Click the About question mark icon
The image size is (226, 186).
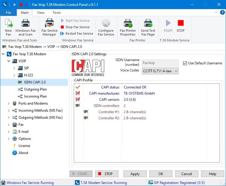(x=15, y=153)
